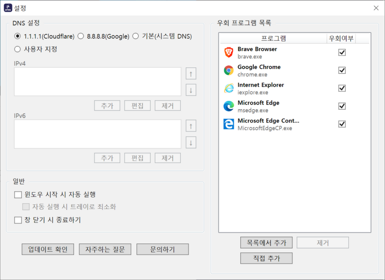Click chrome.exe file name text

tap(252, 75)
